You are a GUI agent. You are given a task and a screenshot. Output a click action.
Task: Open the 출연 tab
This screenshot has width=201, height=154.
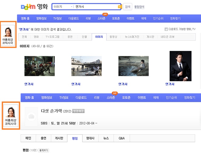click(x=43, y=138)
